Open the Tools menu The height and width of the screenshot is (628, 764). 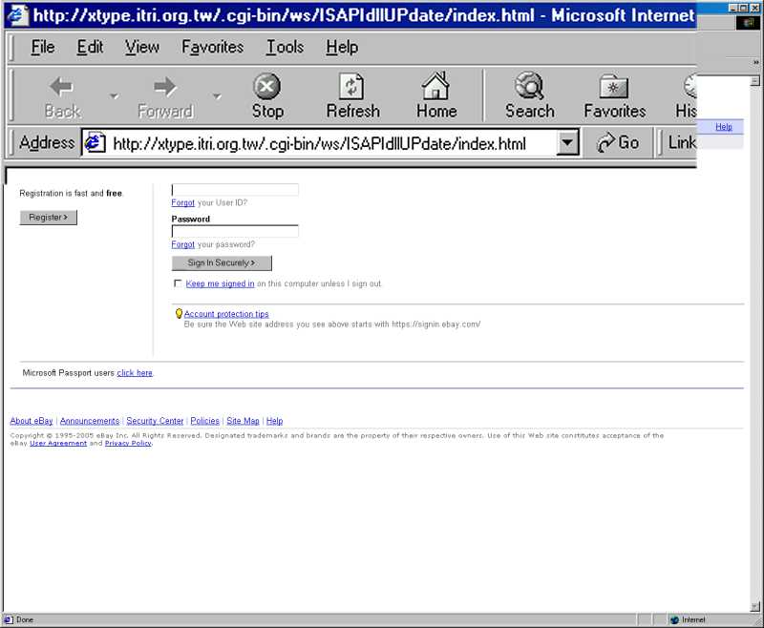point(285,47)
